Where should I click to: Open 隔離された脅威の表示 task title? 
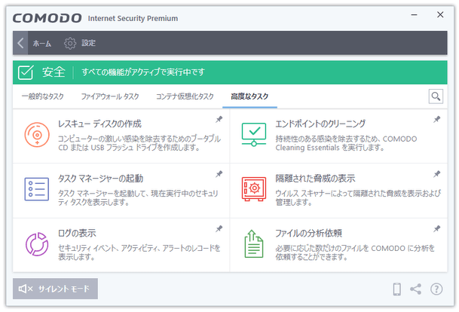coord(315,179)
